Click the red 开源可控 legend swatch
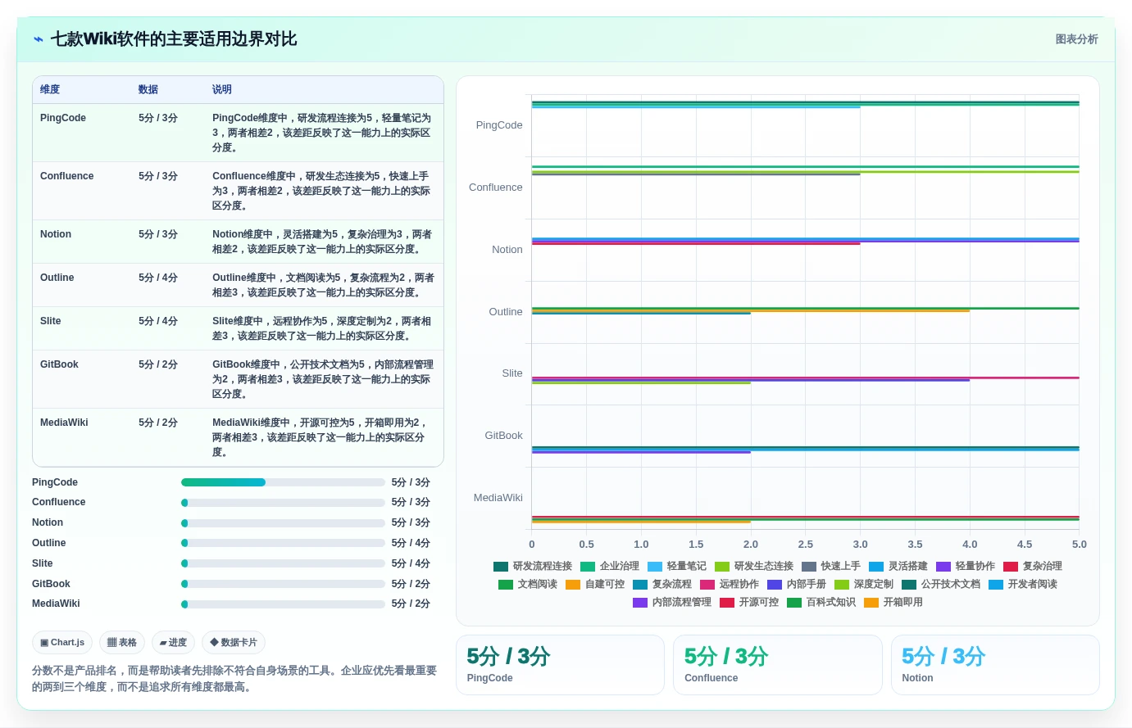This screenshot has width=1132, height=728. 727,602
